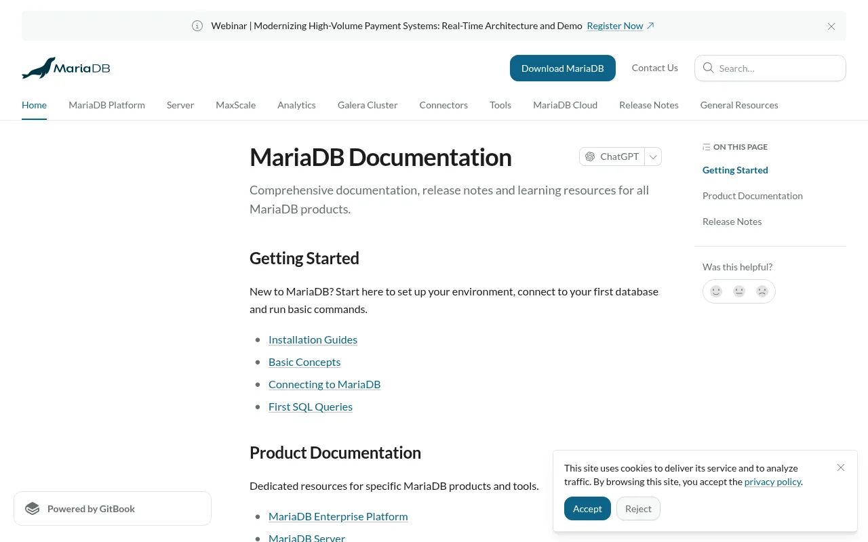Select the Home tab

point(34,105)
